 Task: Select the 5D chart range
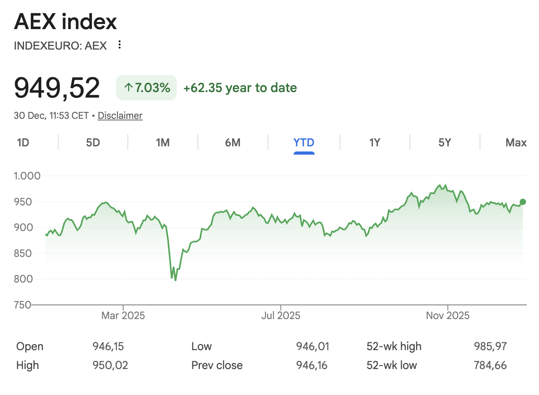tap(93, 142)
